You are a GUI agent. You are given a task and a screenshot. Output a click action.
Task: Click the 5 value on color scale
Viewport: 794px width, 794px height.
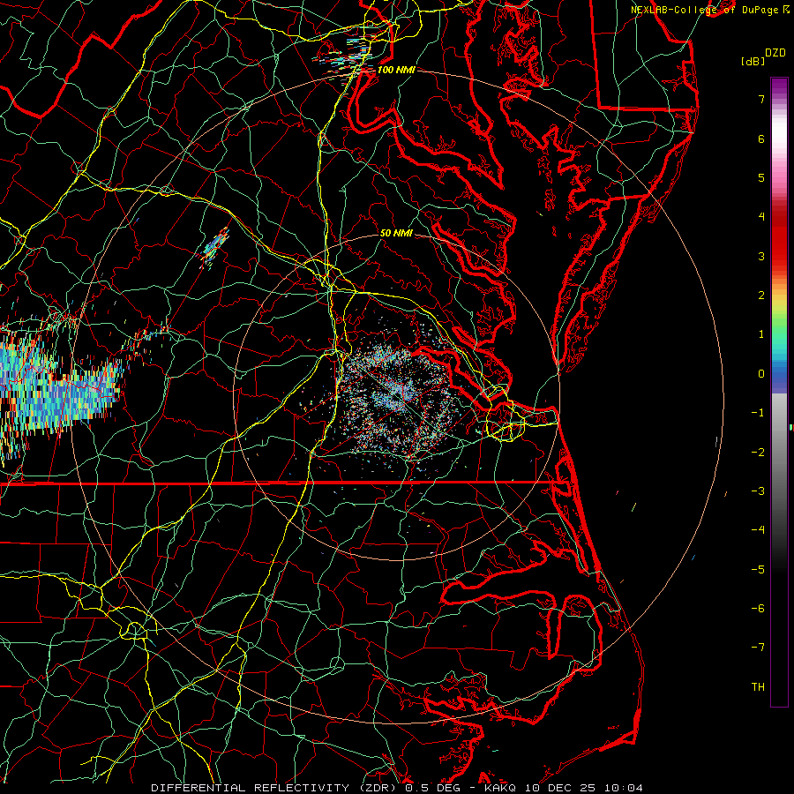click(761, 177)
